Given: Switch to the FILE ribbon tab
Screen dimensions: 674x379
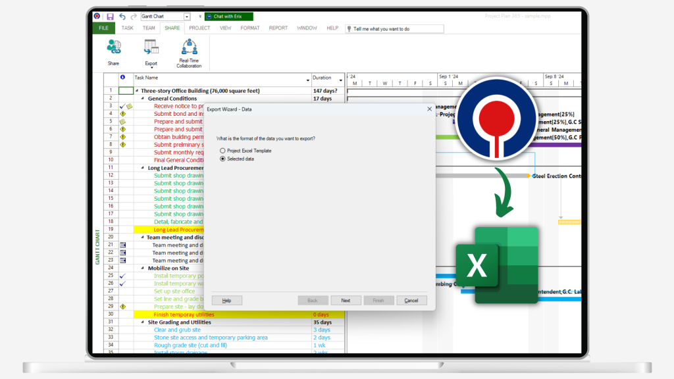Looking at the screenshot, I should point(103,28).
